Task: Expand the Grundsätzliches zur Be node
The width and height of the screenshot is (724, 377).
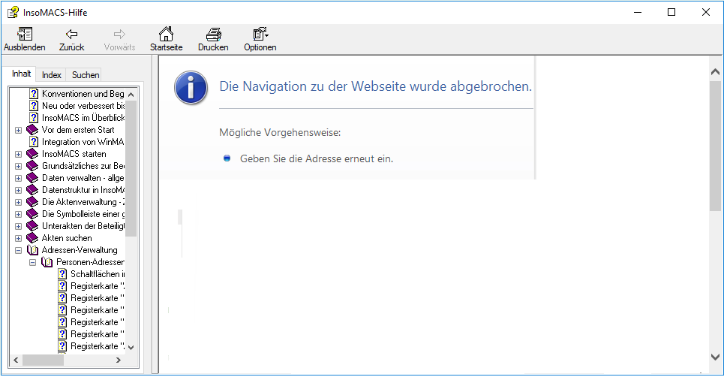Action: tap(18, 166)
